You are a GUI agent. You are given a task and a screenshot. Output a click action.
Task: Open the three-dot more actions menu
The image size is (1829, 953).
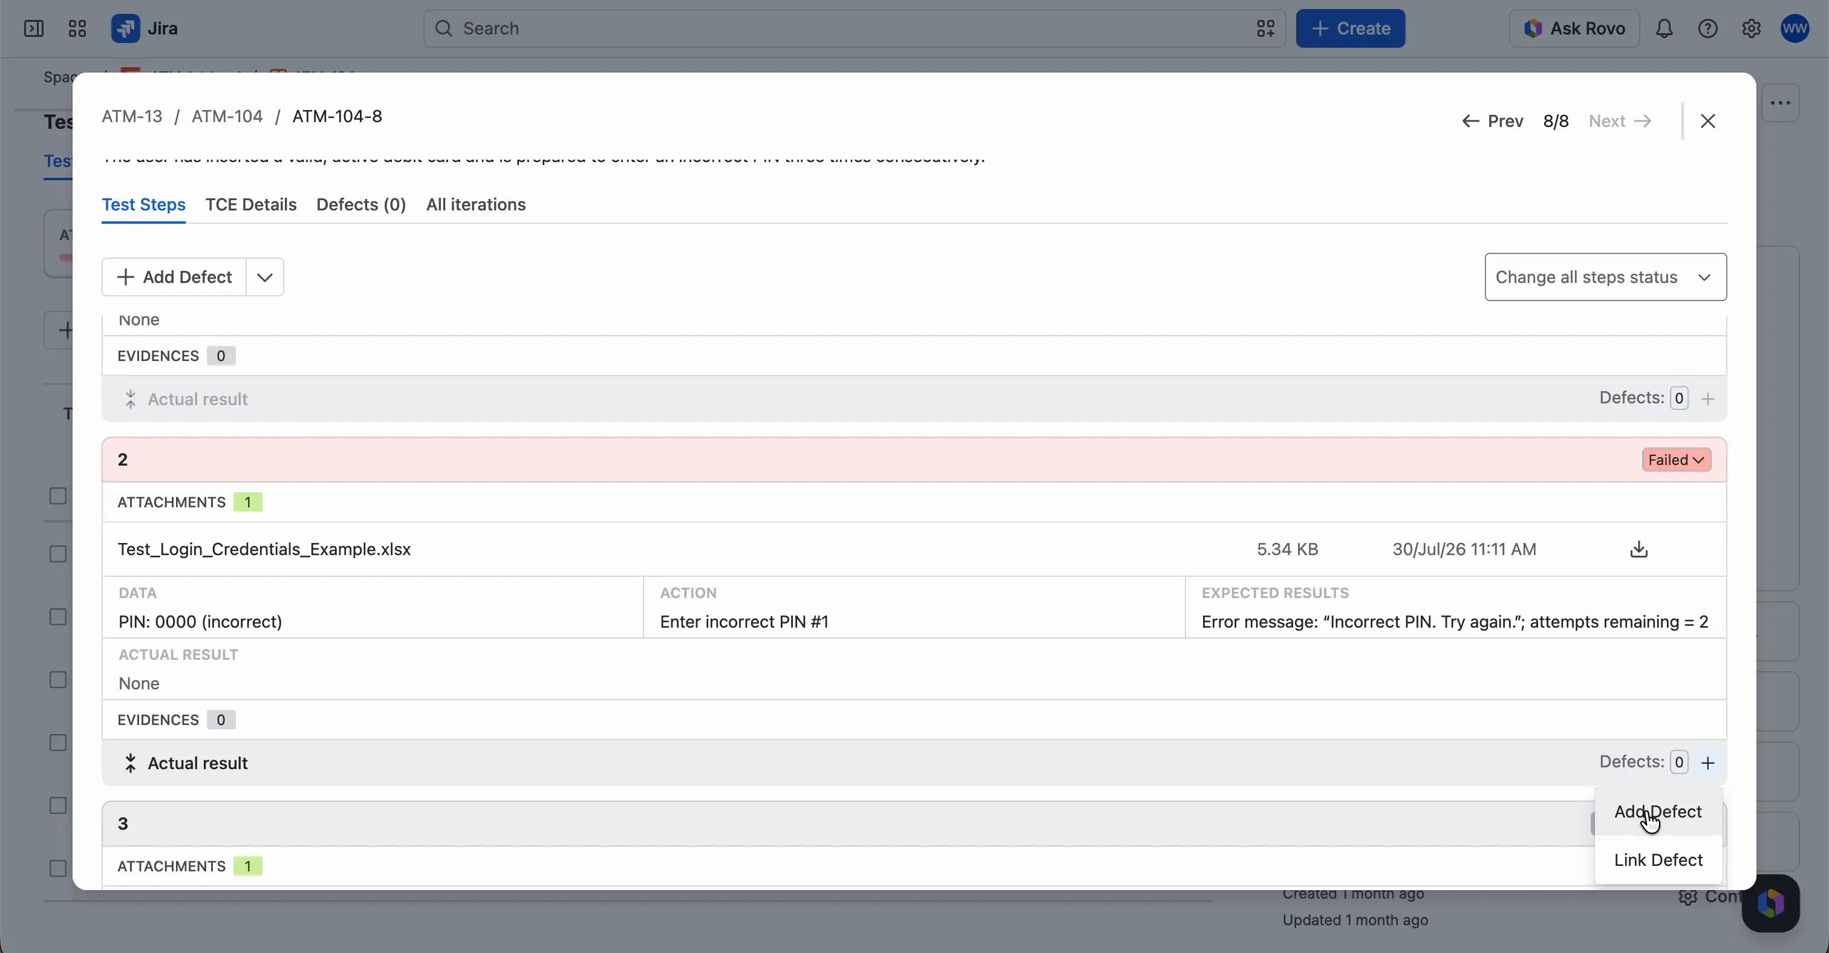click(x=1781, y=103)
